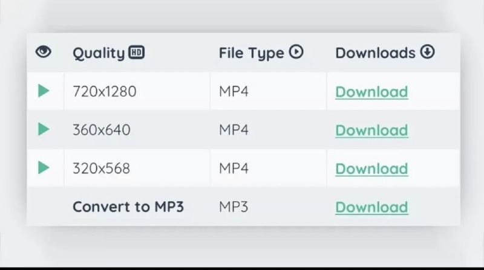The height and width of the screenshot is (270, 484).
Task: Download the 720x1280 MP4 file
Action: (x=371, y=92)
